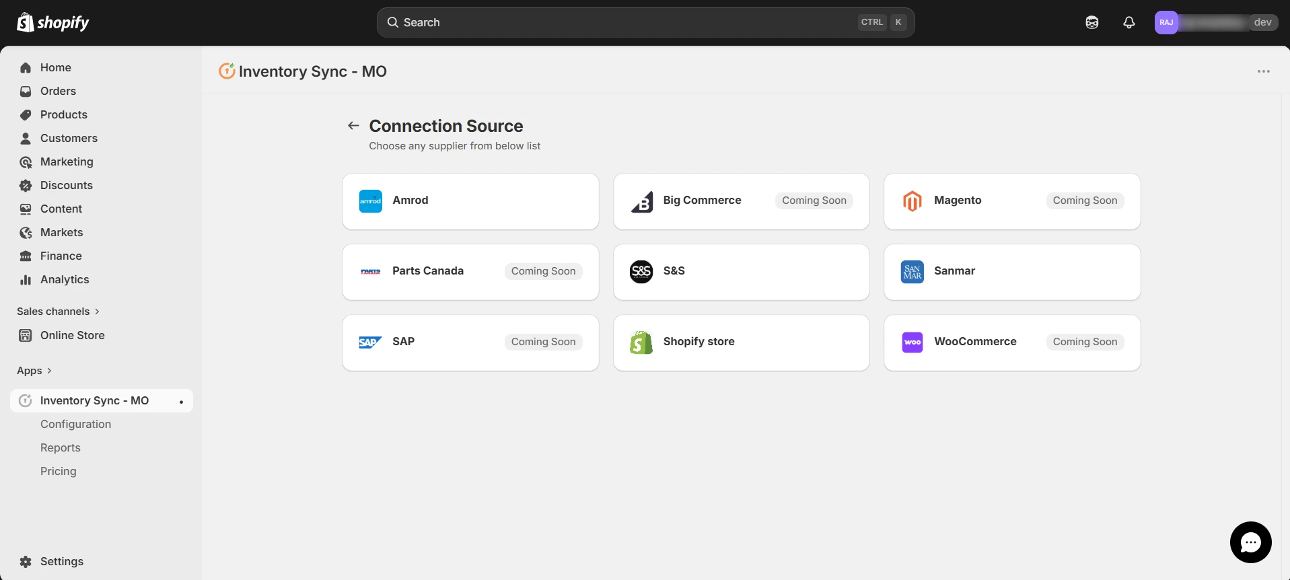The height and width of the screenshot is (580, 1290).
Task: Click the RAJ profile avatar badge
Action: click(x=1168, y=22)
